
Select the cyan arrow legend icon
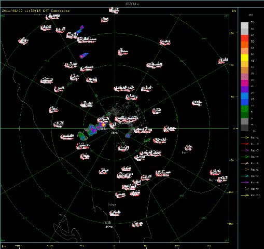(245, 176)
